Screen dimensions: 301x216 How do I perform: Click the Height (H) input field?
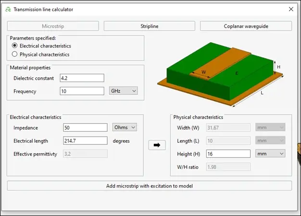click(x=228, y=154)
